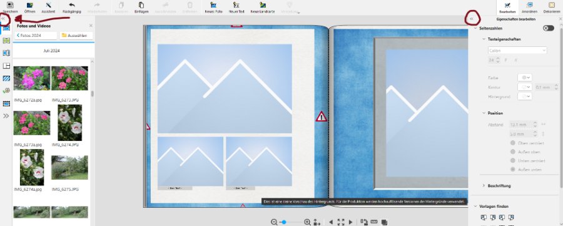Open a project with Öffnen icon
Image resolution: width=563 pixels, height=226 pixels.
(x=30, y=5)
